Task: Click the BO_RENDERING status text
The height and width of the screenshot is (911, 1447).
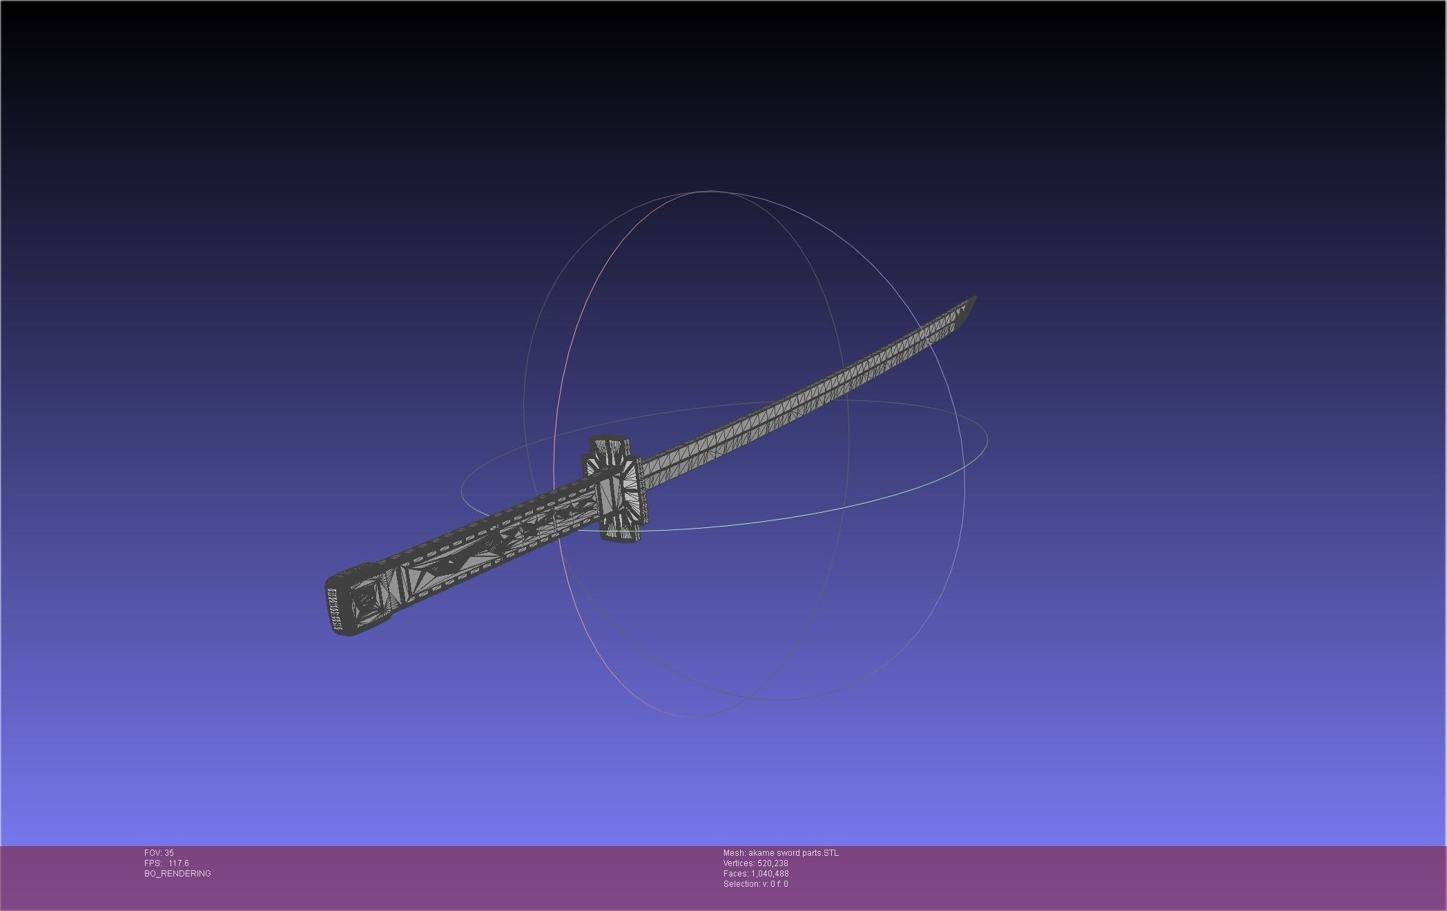Action: pyautogui.click(x=177, y=874)
